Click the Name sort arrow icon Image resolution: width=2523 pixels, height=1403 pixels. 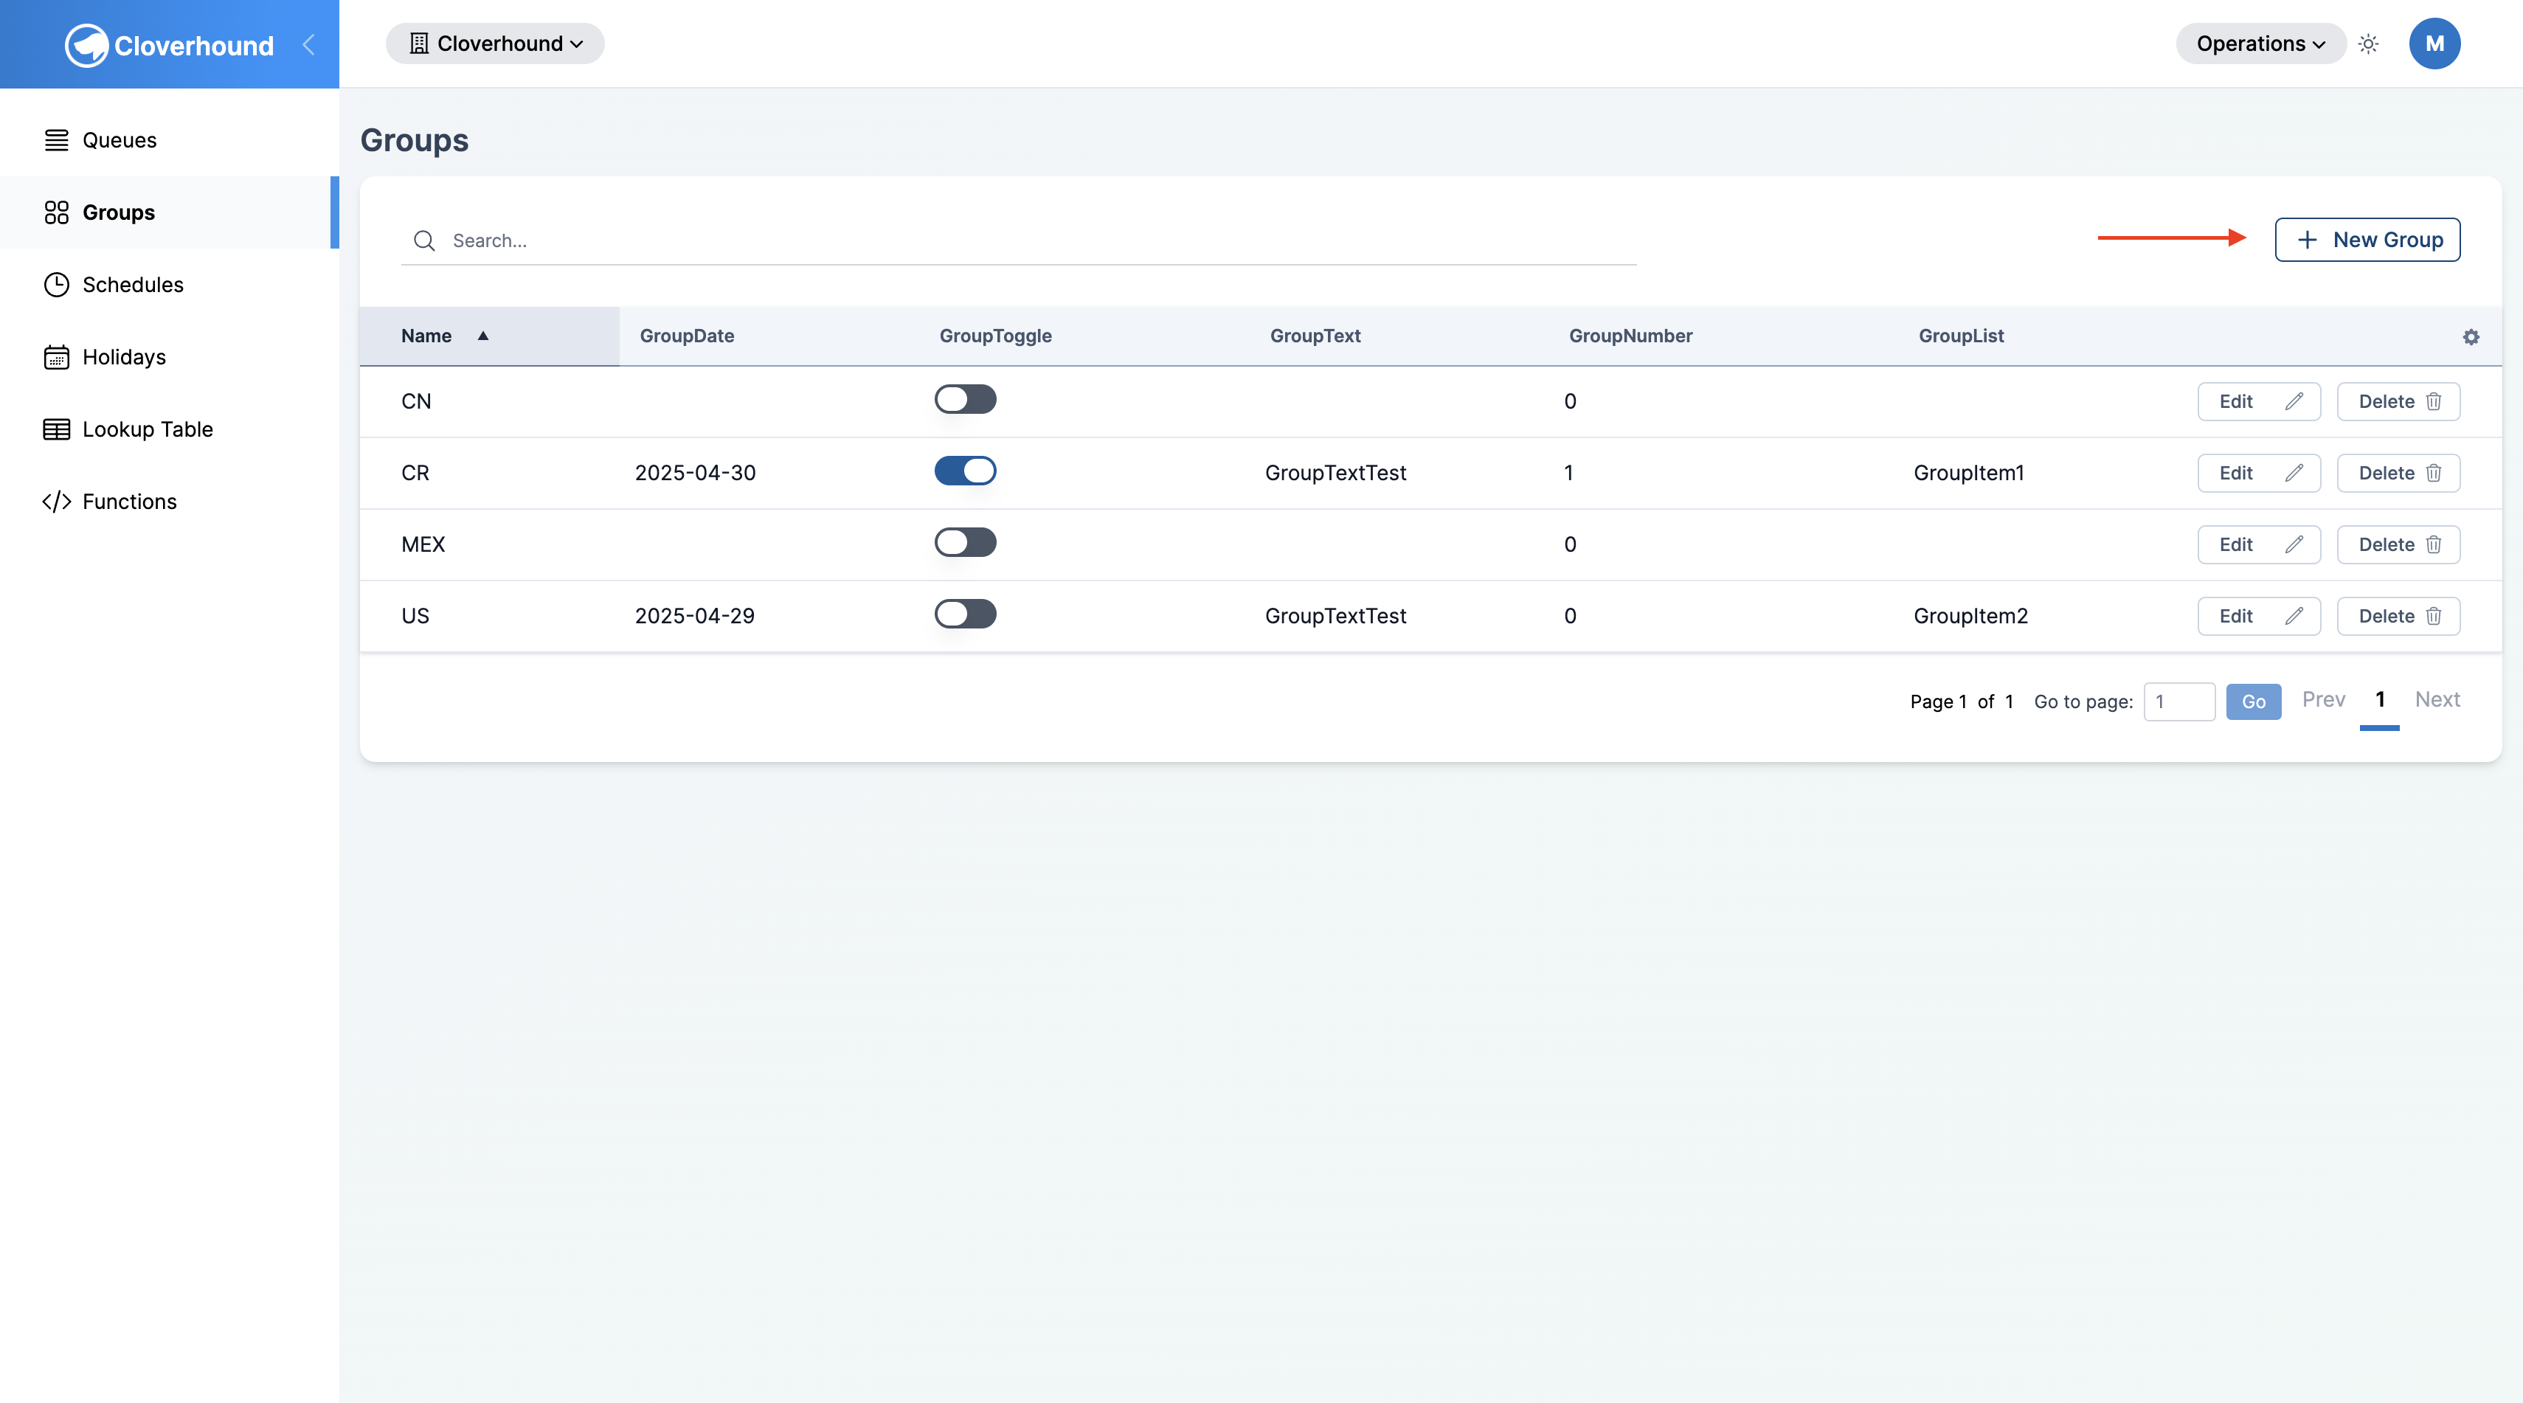[483, 336]
